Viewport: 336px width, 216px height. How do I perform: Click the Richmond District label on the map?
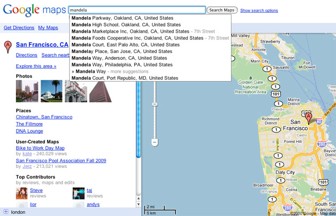pos(271,121)
